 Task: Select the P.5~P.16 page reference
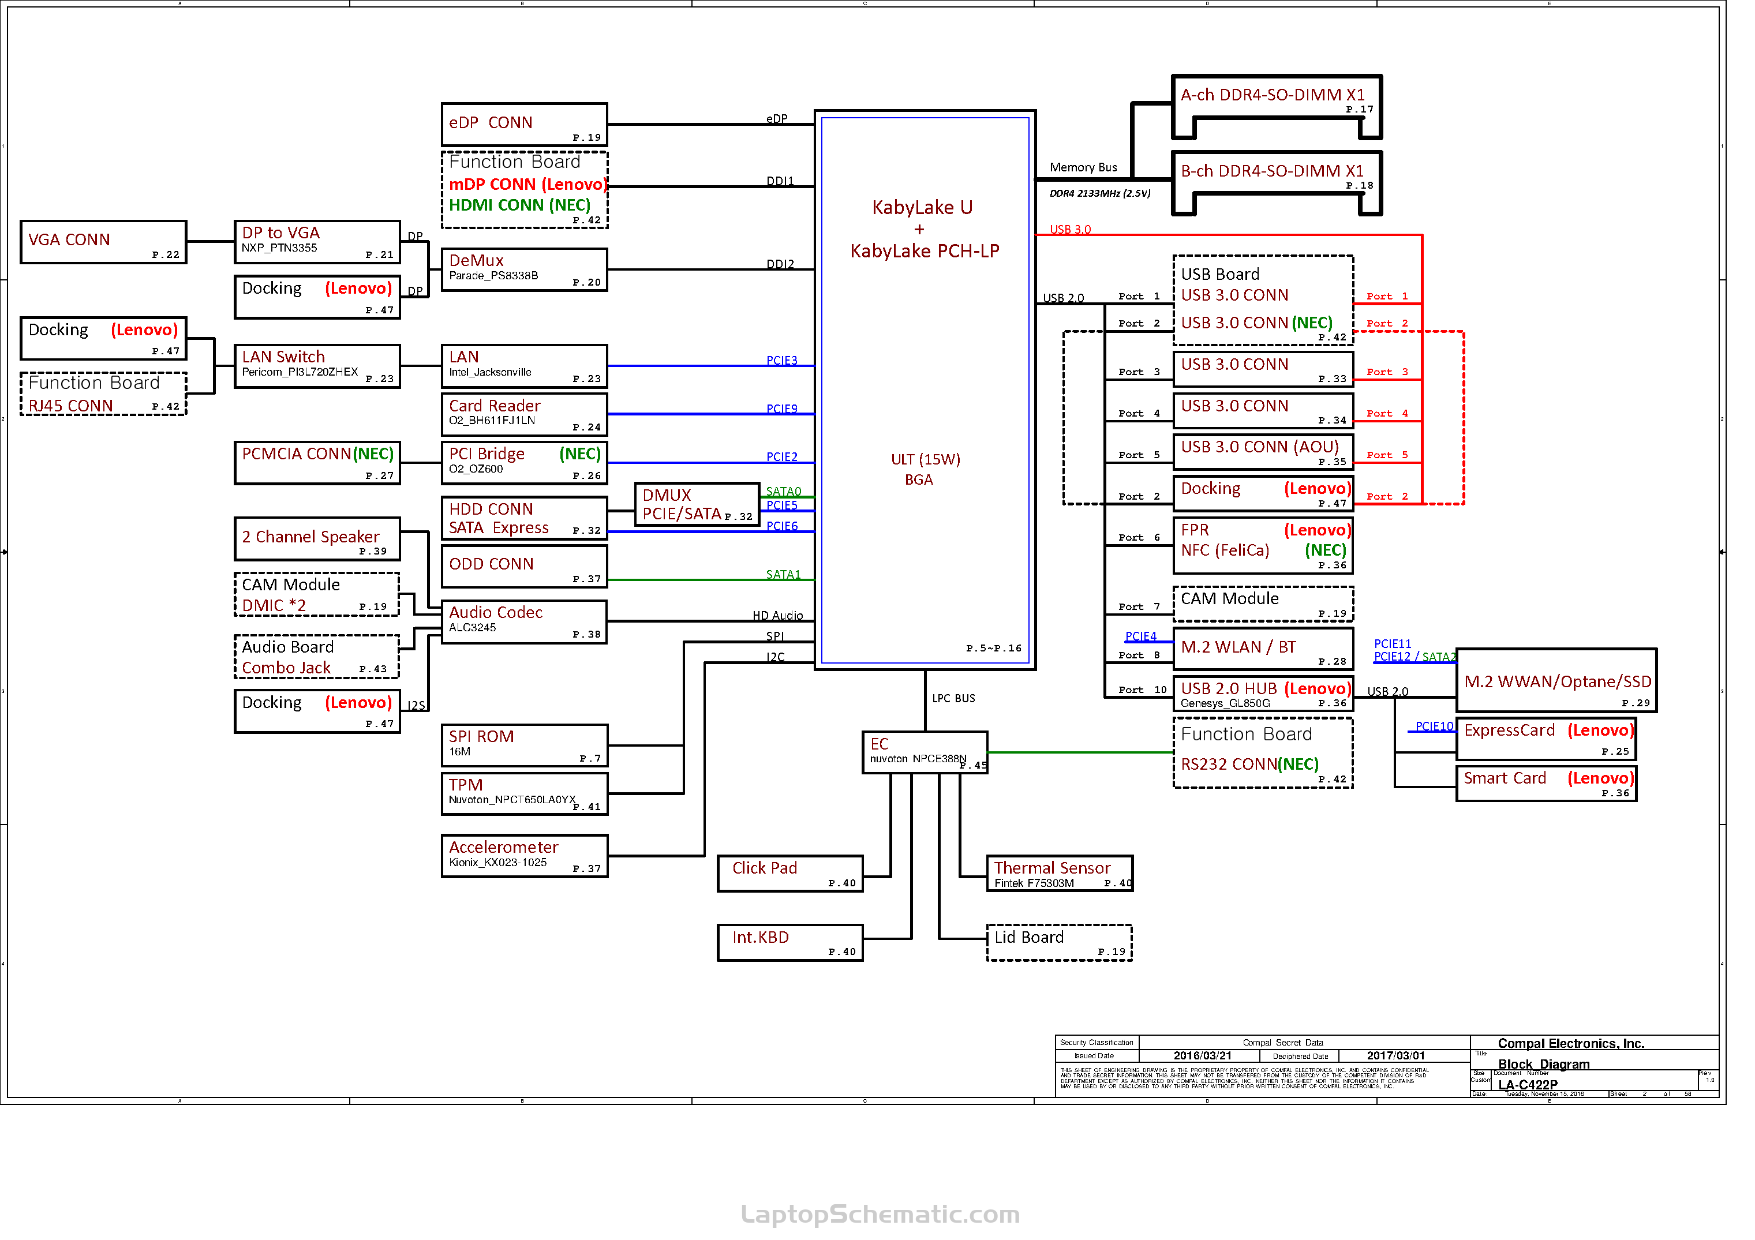click(x=994, y=649)
